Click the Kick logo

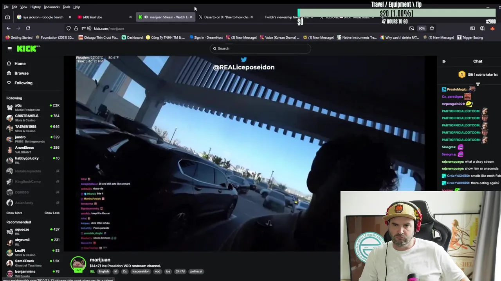29,48
